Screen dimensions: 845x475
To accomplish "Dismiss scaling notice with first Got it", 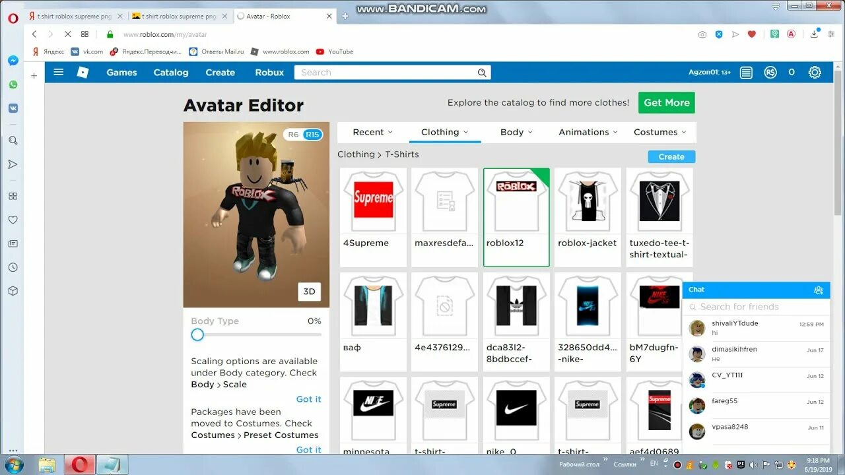I will coord(308,399).
